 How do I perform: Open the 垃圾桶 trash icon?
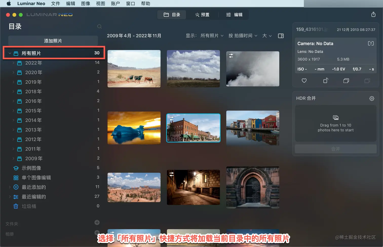(16, 206)
